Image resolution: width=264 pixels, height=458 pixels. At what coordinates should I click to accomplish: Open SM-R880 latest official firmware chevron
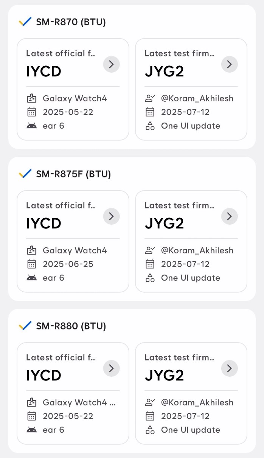coord(111,368)
